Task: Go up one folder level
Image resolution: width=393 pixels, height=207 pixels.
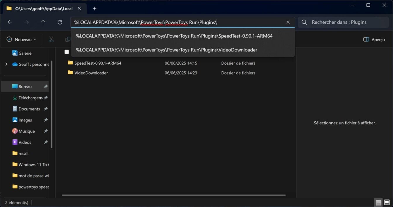Action: point(43,22)
